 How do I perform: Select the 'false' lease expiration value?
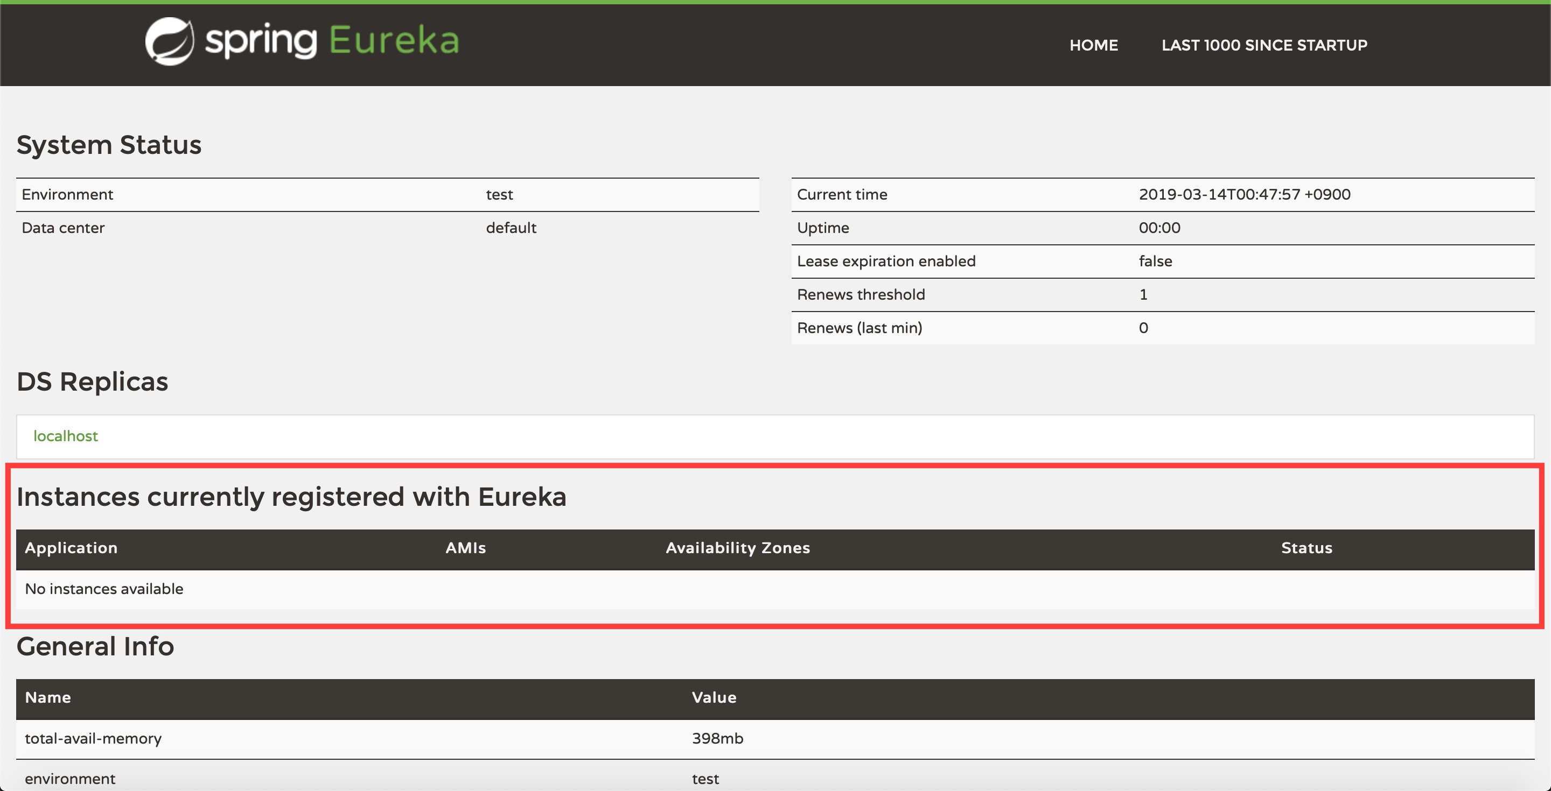point(1155,261)
